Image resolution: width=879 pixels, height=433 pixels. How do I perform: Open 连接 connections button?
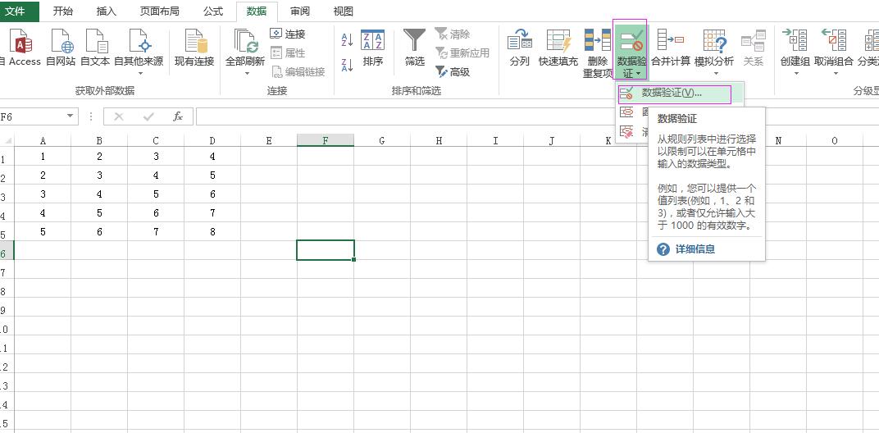pyautogui.click(x=288, y=34)
